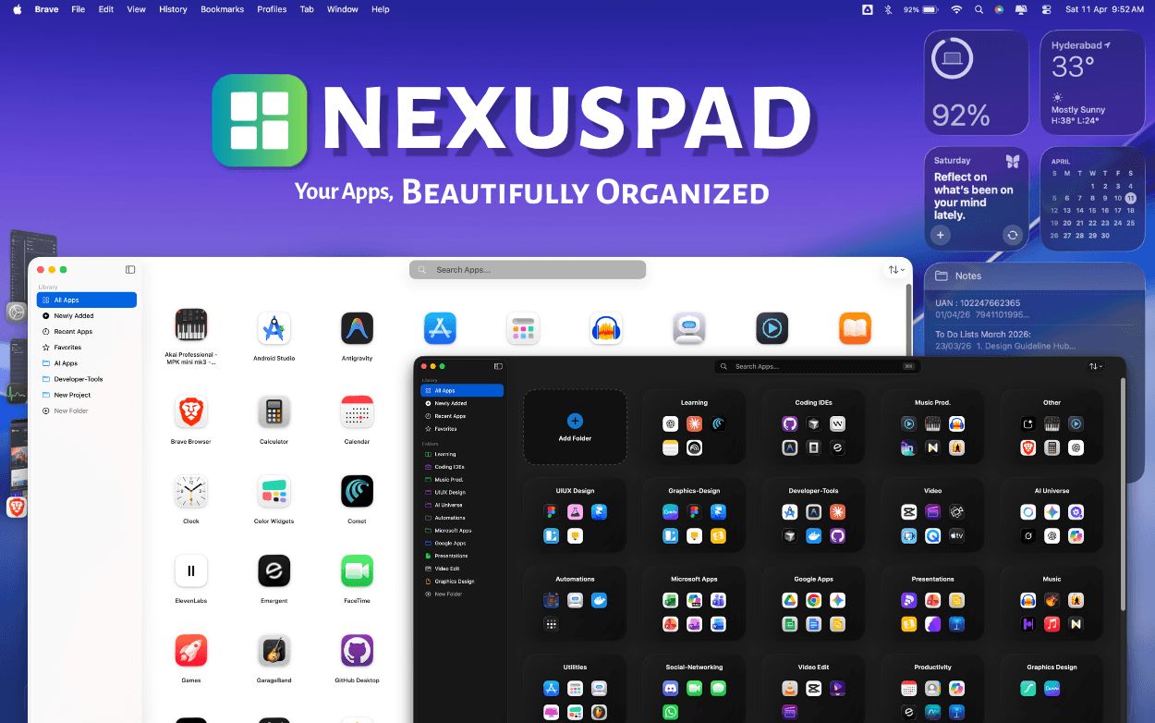Select Microsoft Apps in dark sidebar
1155x723 pixels.
tap(461, 531)
